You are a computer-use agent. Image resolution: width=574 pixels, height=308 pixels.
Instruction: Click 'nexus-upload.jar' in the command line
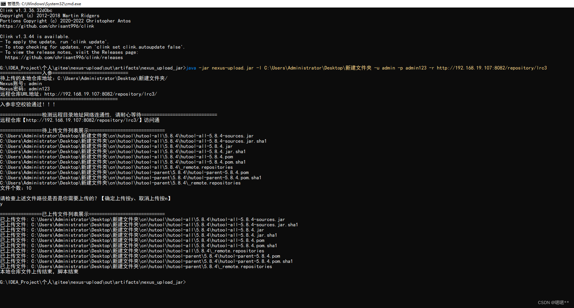click(x=233, y=68)
